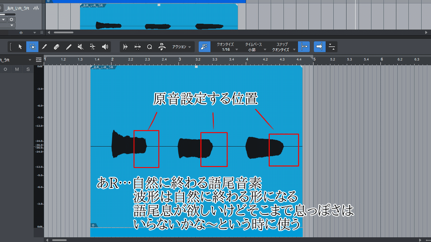Image resolution: width=431 pixels, height=242 pixels.
Task: Solo the track using the S button
Action: (28, 69)
